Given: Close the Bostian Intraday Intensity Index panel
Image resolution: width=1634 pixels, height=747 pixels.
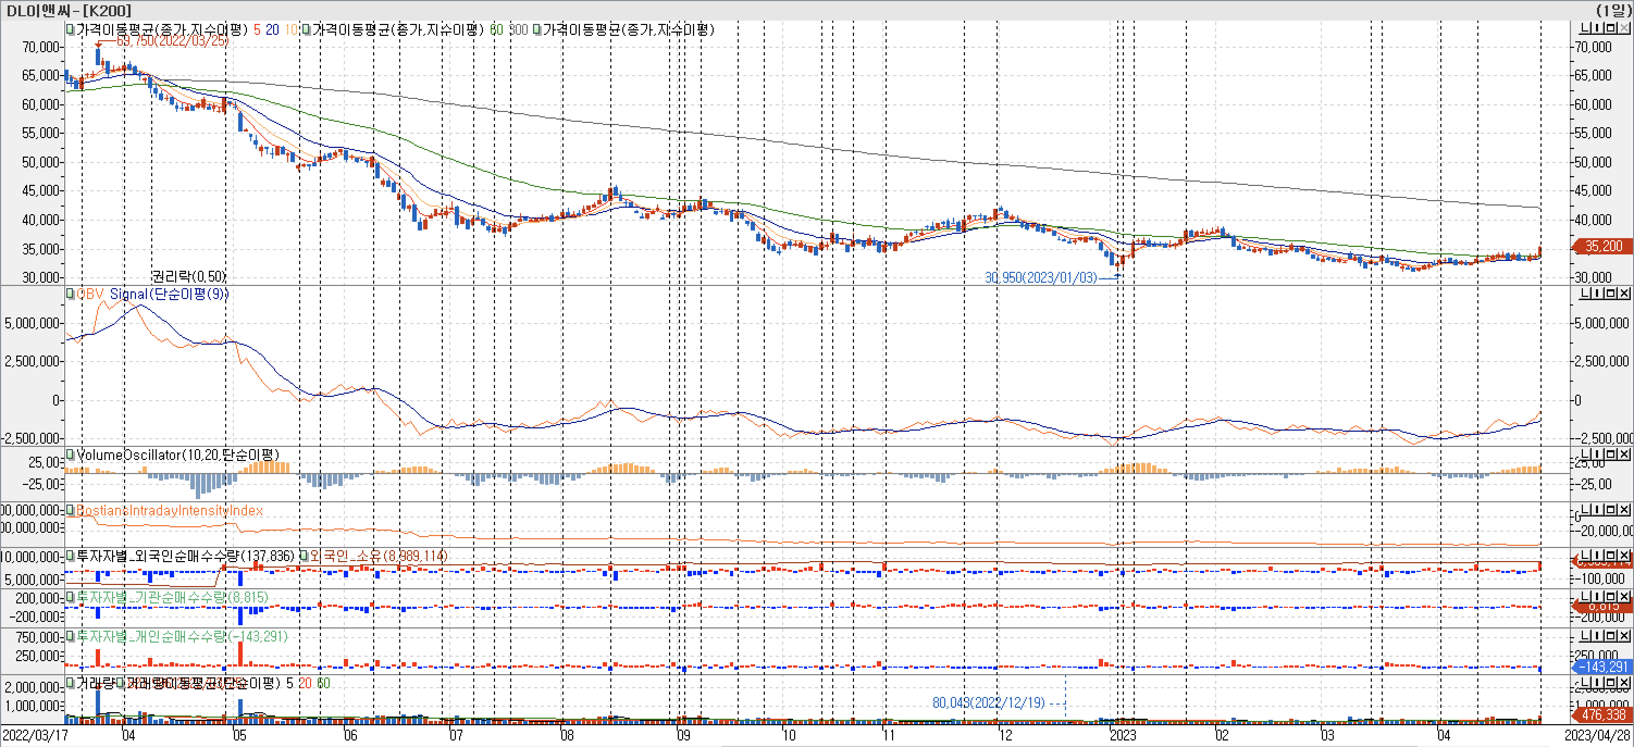Looking at the screenshot, I should (1625, 509).
